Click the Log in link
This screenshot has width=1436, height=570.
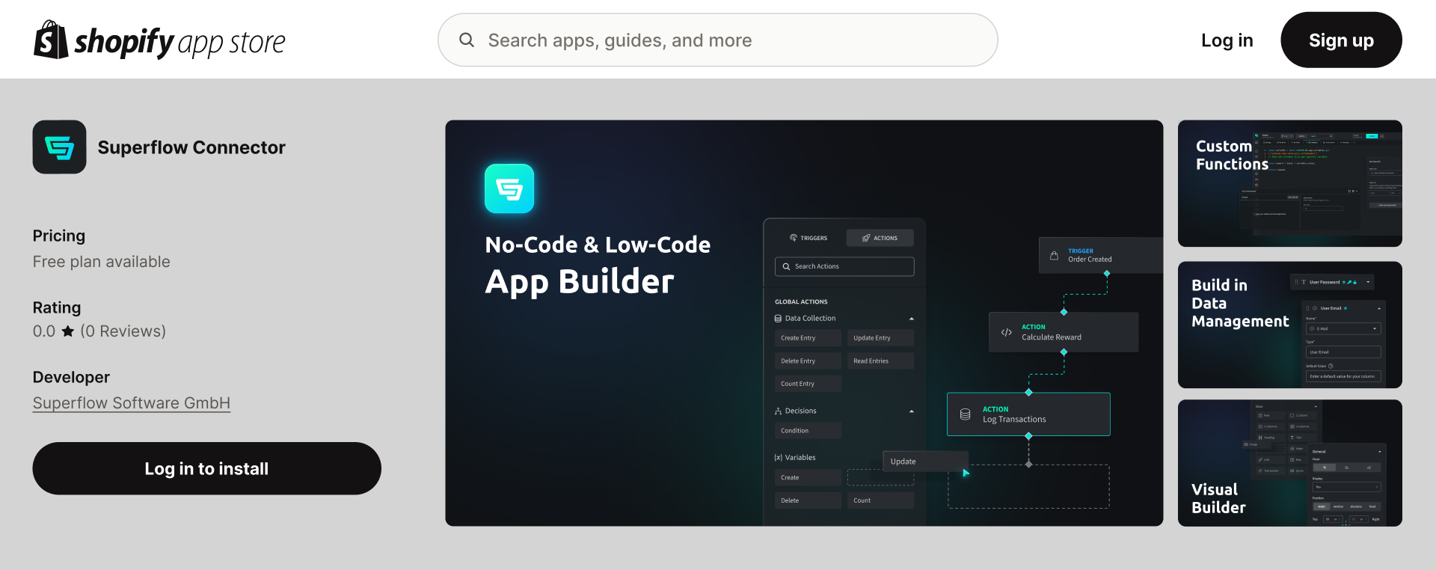pos(1227,40)
